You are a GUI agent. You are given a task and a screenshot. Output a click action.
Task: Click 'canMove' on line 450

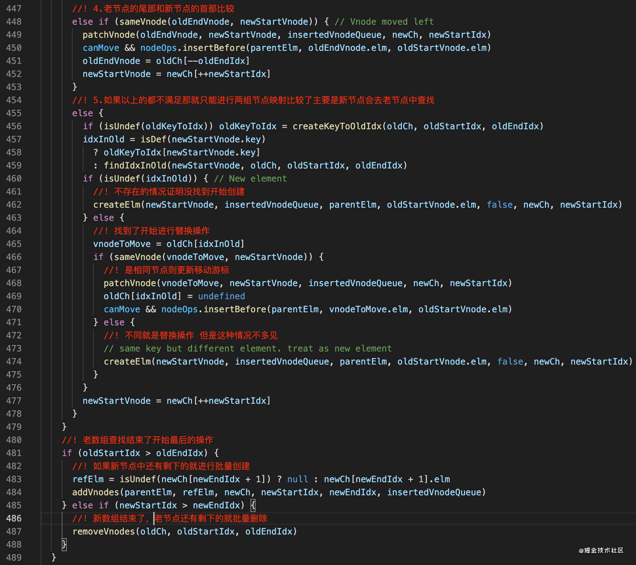[101, 48]
